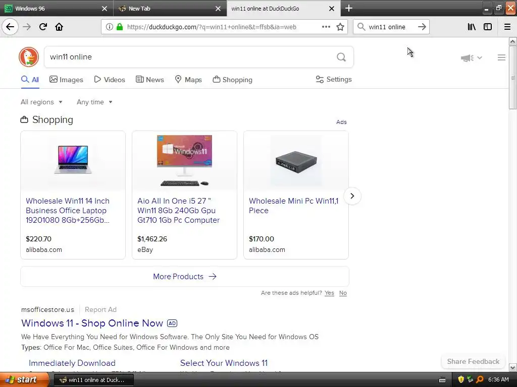Select win11 online taskbar window button

pos(93,380)
